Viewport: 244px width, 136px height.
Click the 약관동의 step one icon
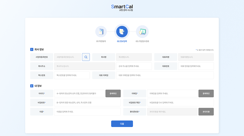click(x=101, y=32)
